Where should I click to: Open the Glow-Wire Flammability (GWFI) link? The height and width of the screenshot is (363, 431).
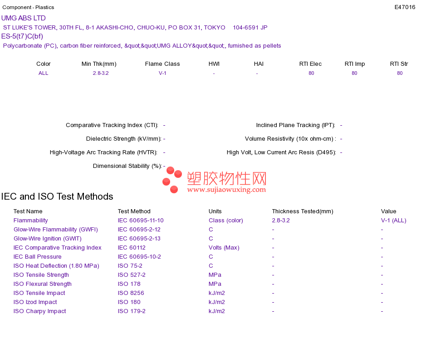click(x=55, y=229)
